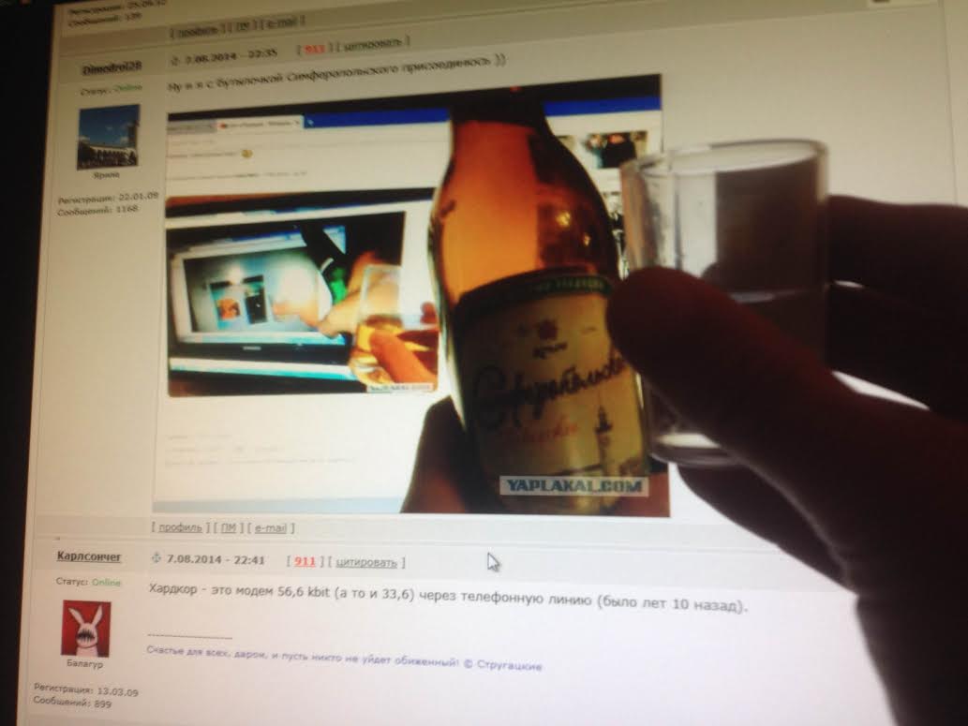This screenshot has height=726, width=968.
Task: Open профиль link in footer above Dimodrol28's post
Action: (x=198, y=30)
